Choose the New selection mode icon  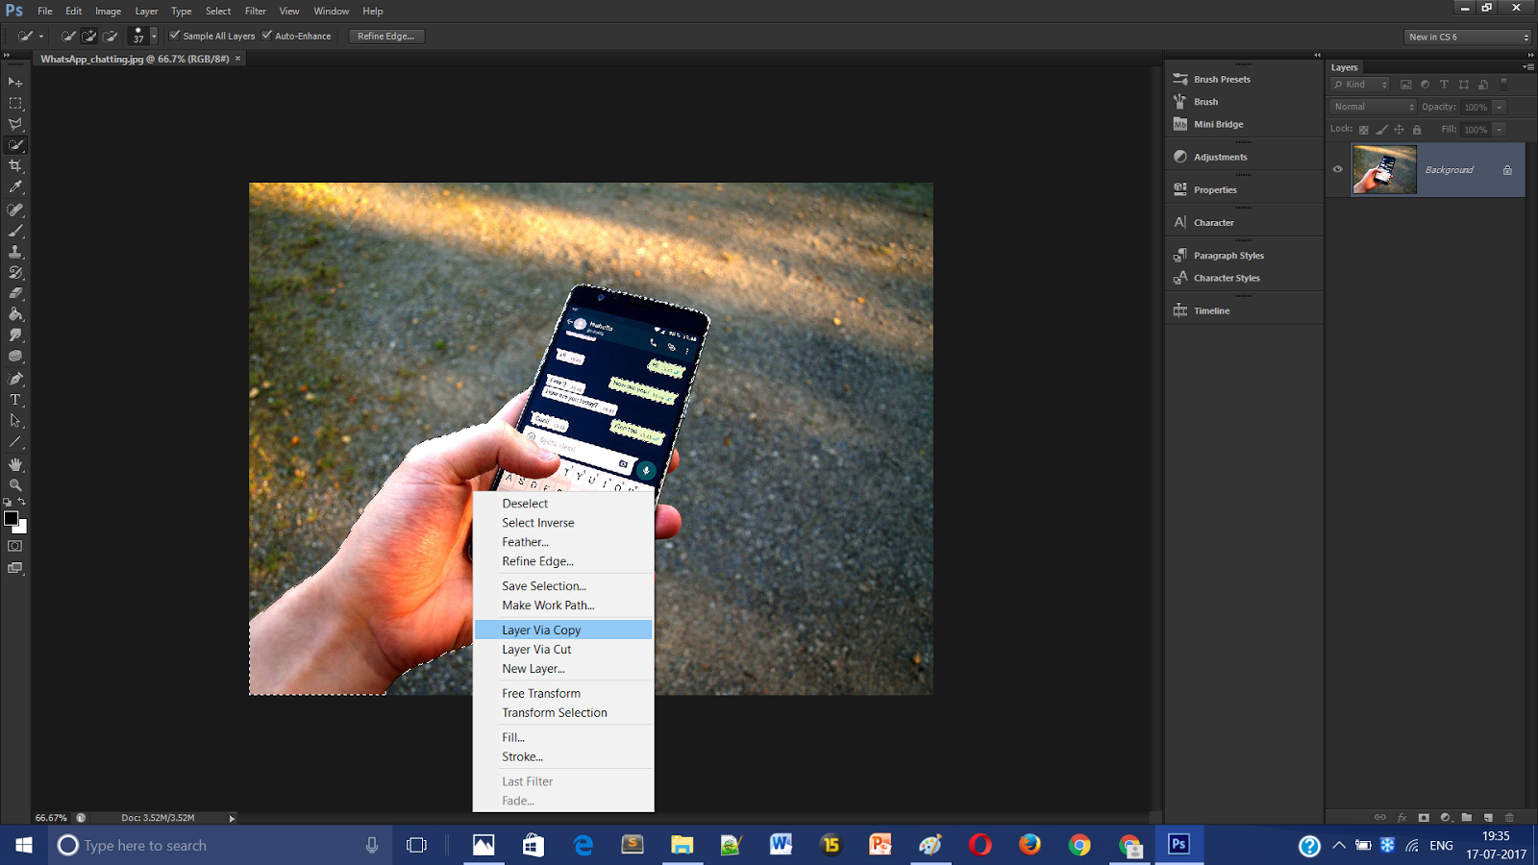click(x=68, y=37)
